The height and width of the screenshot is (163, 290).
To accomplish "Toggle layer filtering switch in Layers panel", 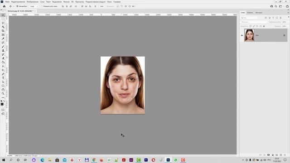I will (x=288, y=17).
